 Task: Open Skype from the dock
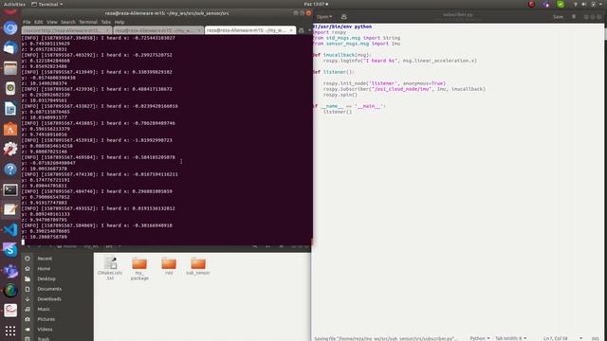click(10, 250)
